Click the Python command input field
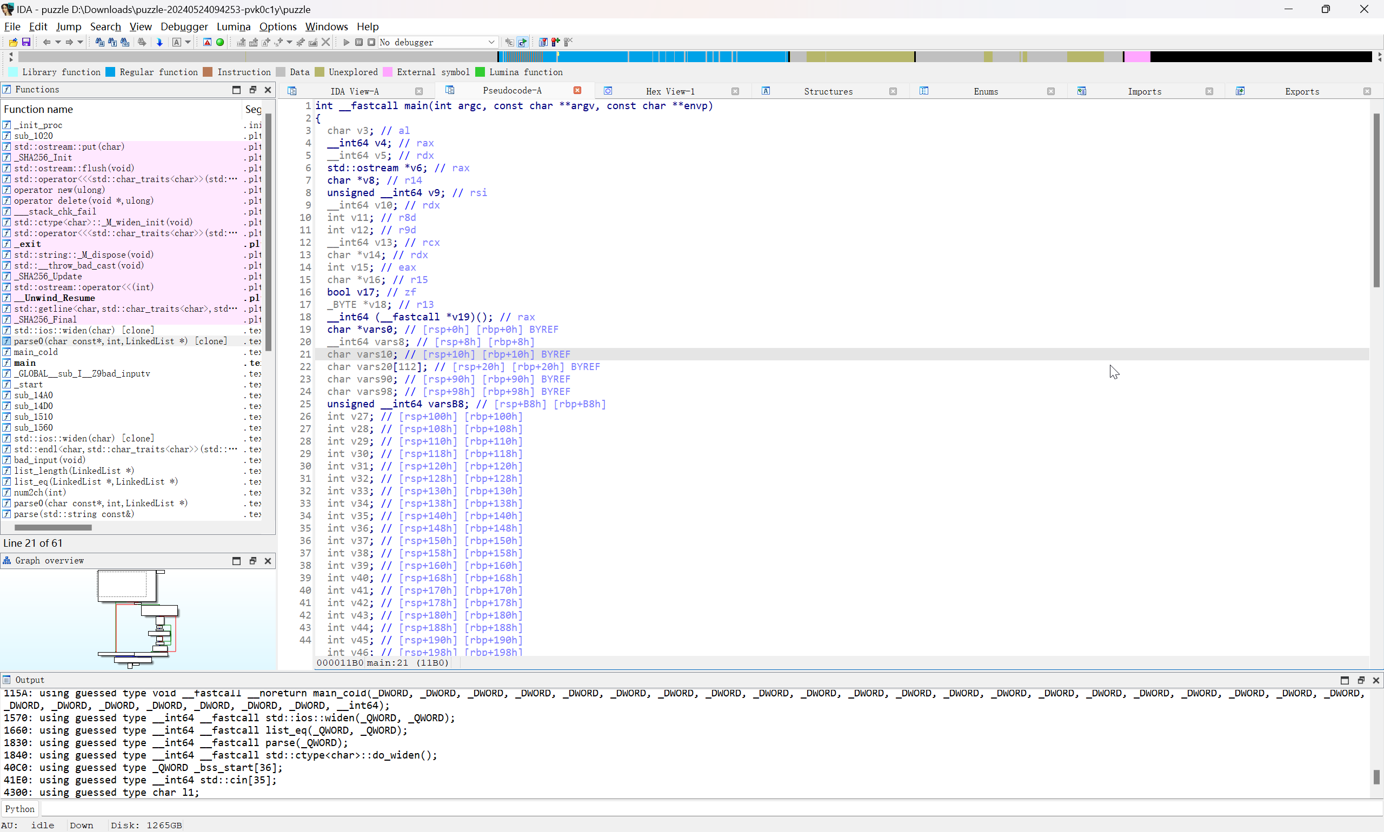This screenshot has height=832, width=1384. click(x=711, y=808)
